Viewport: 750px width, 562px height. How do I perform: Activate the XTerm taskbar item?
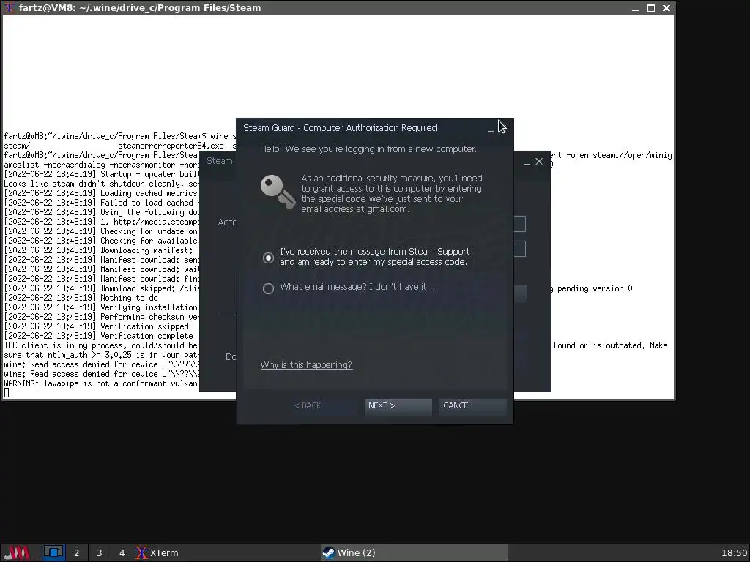(x=226, y=553)
